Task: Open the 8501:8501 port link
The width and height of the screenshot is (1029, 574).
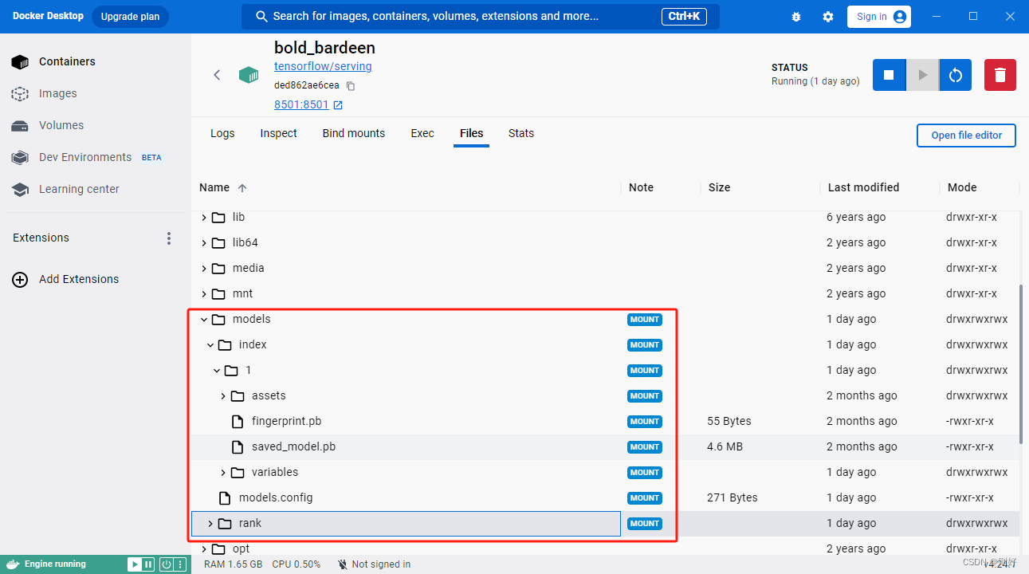Action: [308, 104]
